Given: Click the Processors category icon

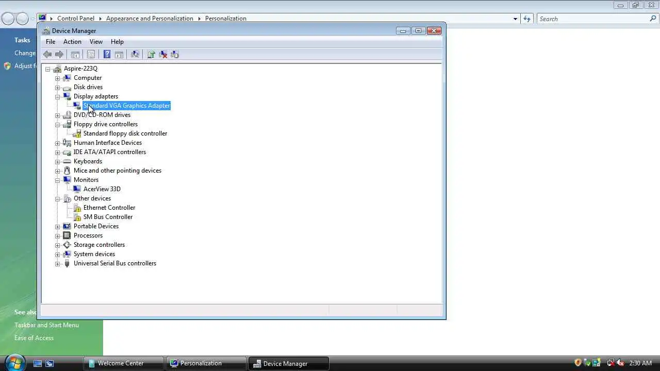Looking at the screenshot, I should [67, 235].
